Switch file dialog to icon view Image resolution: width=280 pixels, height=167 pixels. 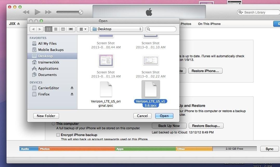point(48,29)
